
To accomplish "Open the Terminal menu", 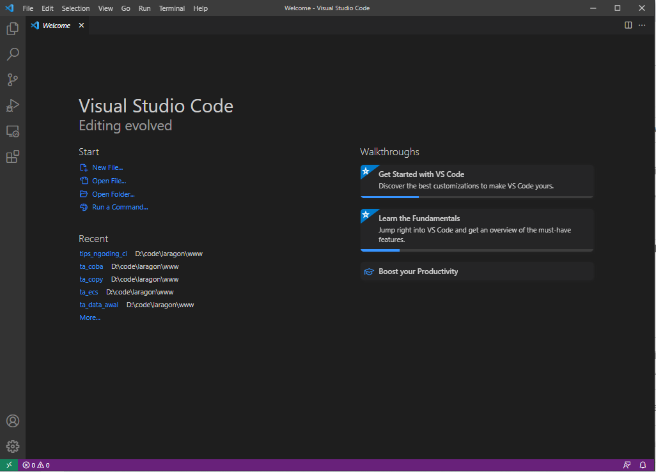I will pyautogui.click(x=171, y=8).
